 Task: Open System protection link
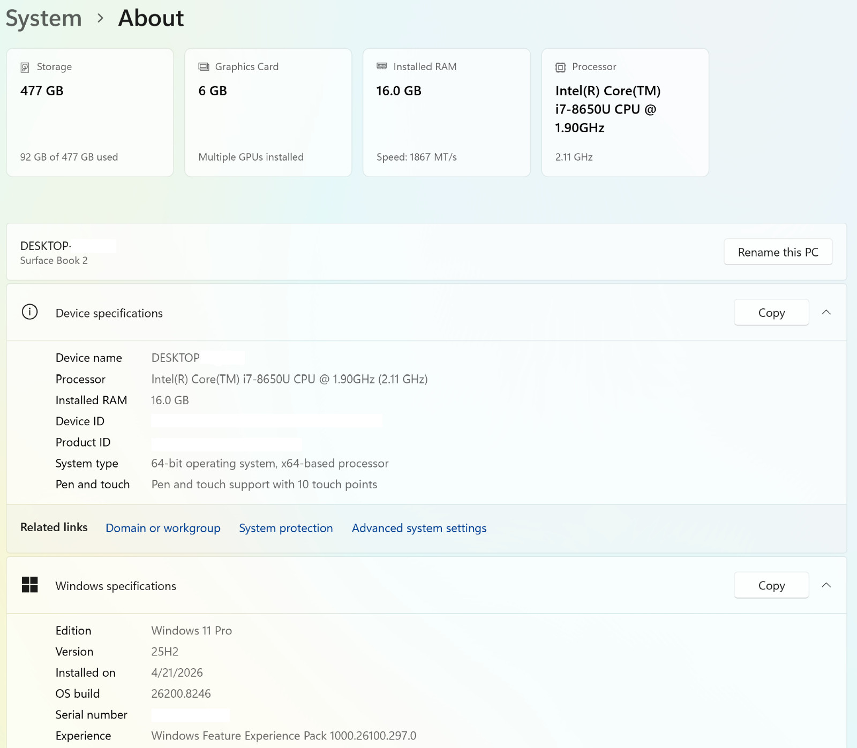point(285,528)
